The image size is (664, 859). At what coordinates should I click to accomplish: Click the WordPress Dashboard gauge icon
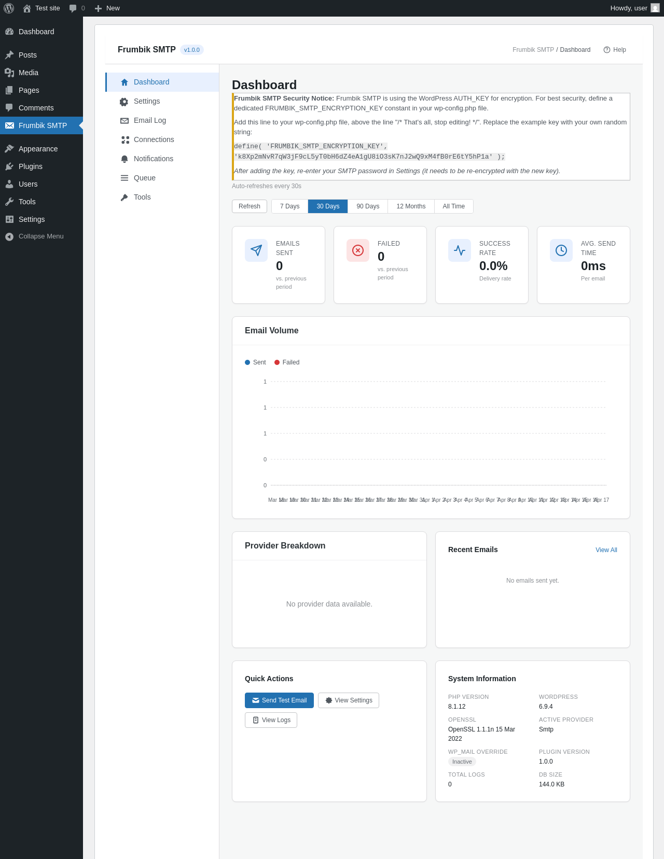[x=9, y=32]
